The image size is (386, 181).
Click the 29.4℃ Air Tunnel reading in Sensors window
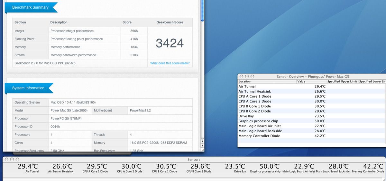point(28,167)
